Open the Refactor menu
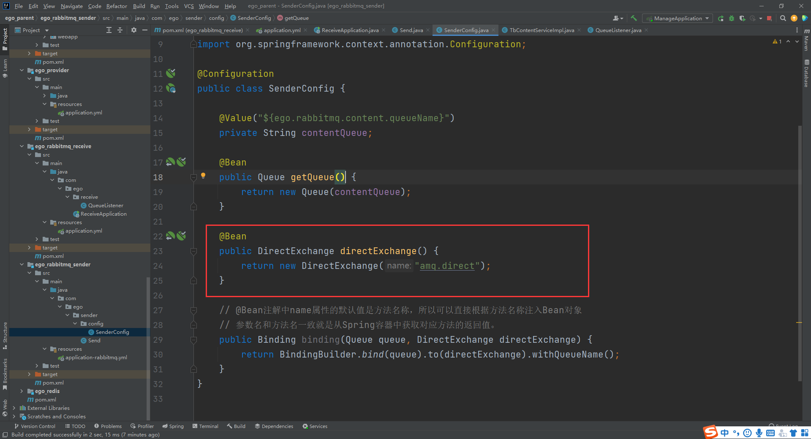Viewport: 811px width, 439px height. point(117,6)
